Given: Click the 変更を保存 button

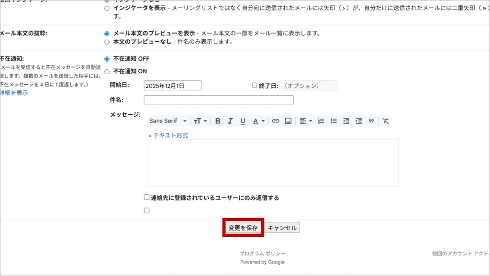Looking at the screenshot, I should click(x=243, y=228).
